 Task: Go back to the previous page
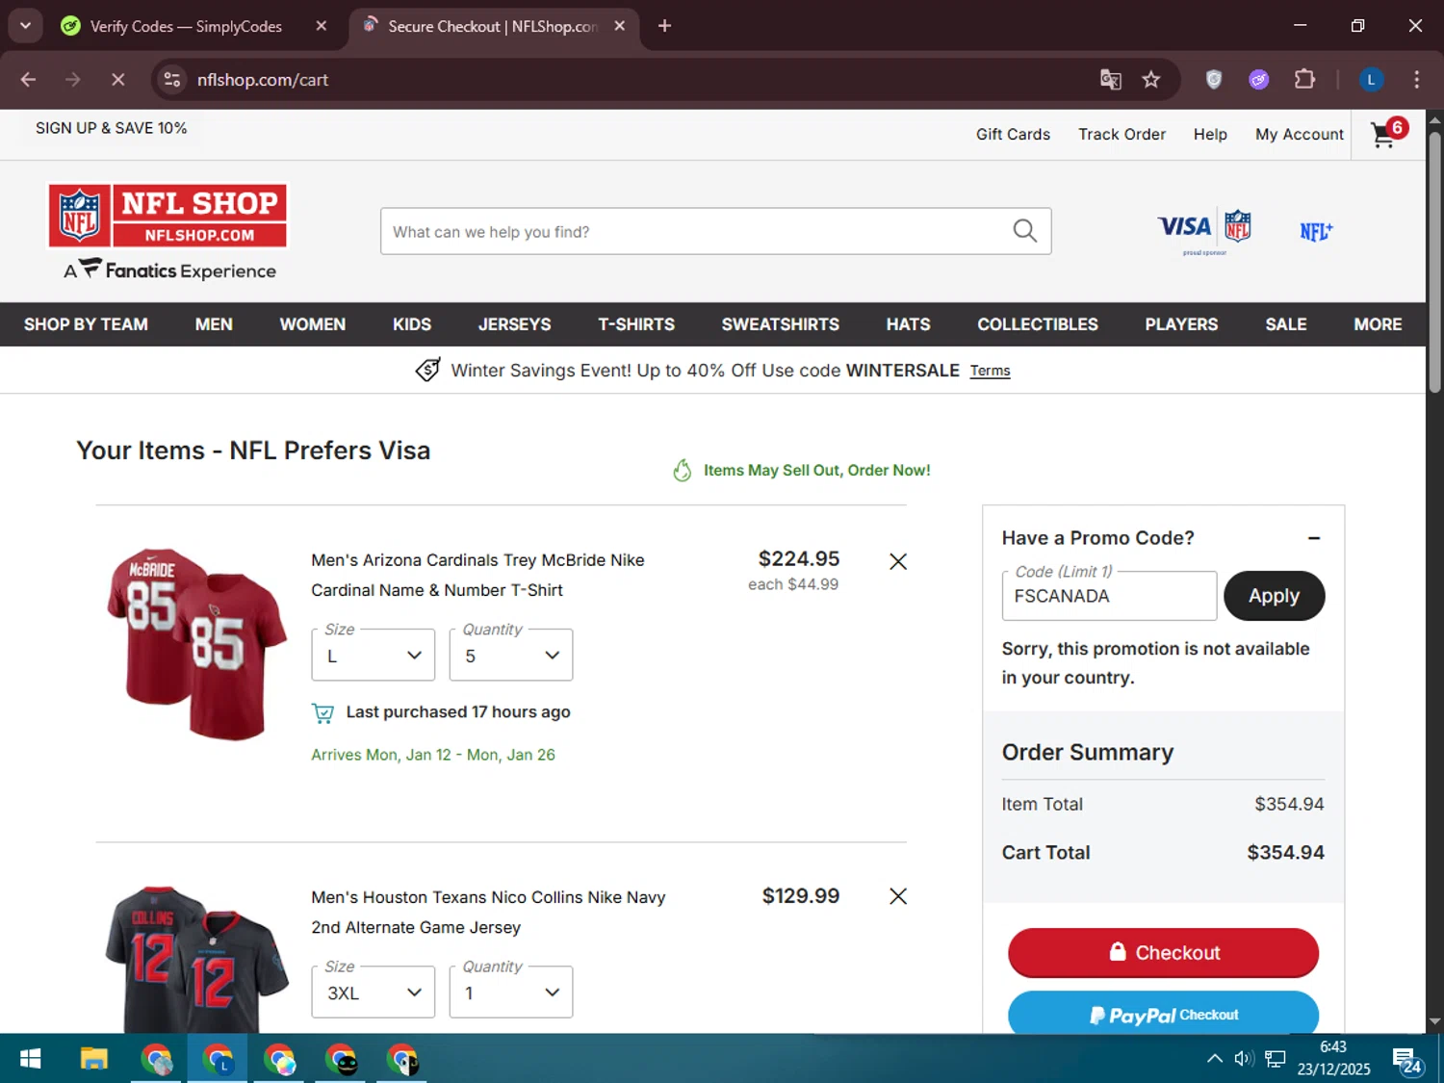28,80
